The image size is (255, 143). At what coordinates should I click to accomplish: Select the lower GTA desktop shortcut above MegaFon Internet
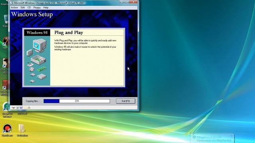[x=4, y=88]
